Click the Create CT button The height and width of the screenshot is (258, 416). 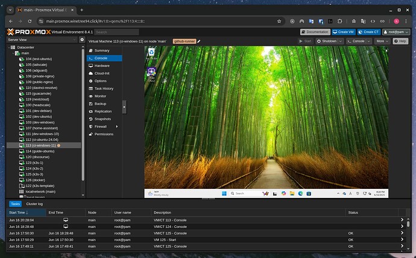(369, 32)
